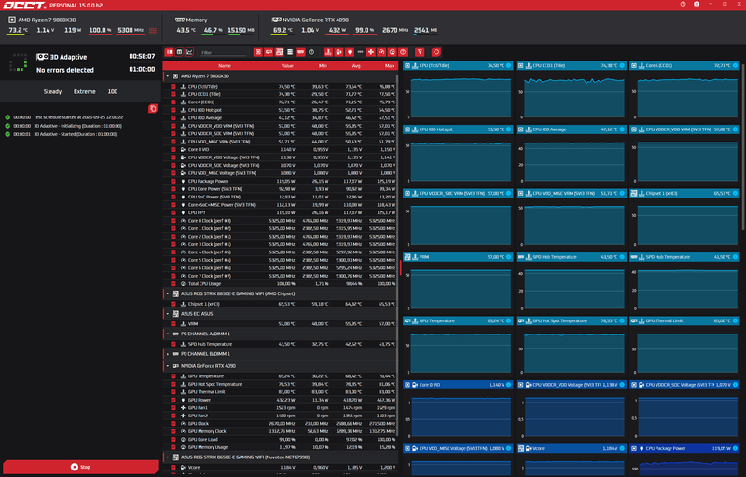Toggle power sensor type filter
This screenshot has height=477, width=746.
click(349, 52)
